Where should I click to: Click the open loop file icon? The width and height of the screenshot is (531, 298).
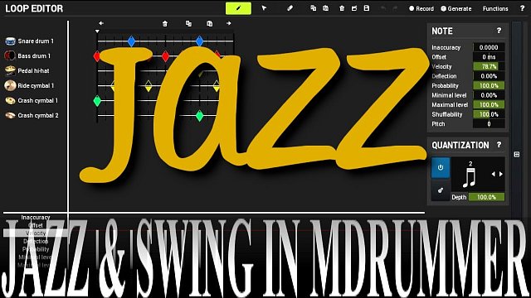point(354,8)
